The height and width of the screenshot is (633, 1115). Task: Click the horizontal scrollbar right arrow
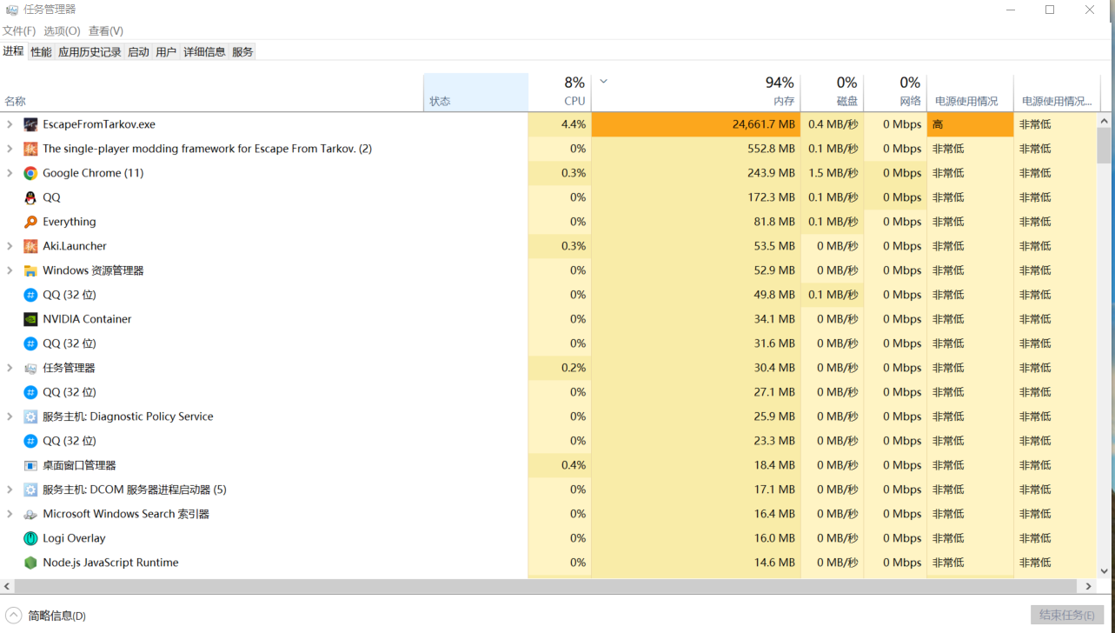click(x=1089, y=587)
